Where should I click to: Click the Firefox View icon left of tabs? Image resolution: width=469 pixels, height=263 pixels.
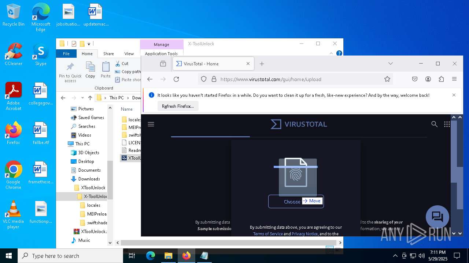point(163,64)
